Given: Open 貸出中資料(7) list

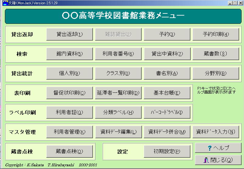Looking at the screenshot, I should coord(167,54).
